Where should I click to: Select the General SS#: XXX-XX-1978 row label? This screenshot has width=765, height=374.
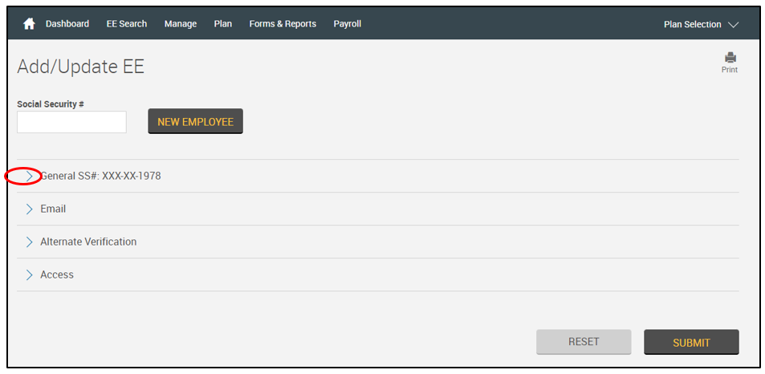(x=100, y=176)
